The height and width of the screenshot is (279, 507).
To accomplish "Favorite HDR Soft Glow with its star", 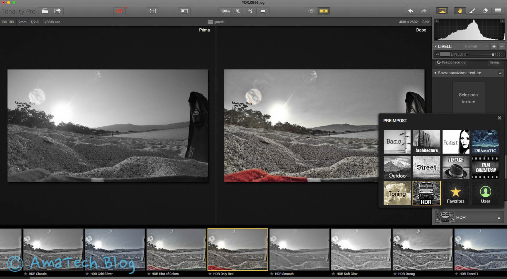I will coord(333,274).
